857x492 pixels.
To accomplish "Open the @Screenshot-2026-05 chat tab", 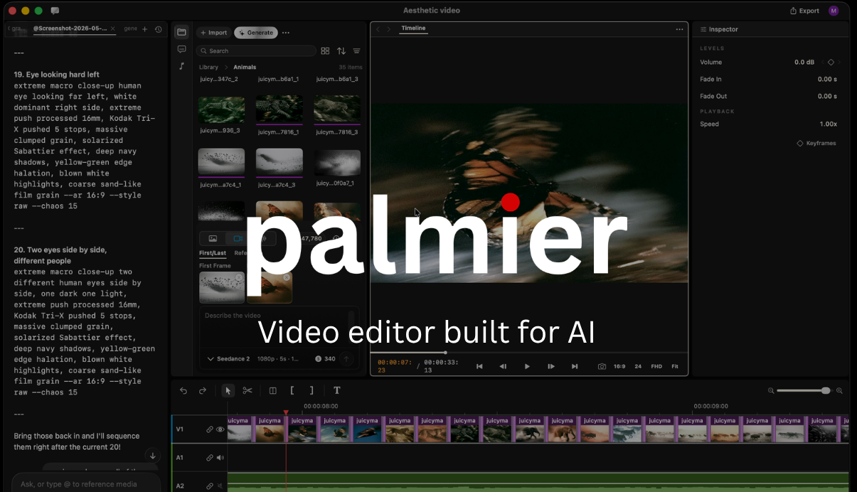I will (x=70, y=28).
